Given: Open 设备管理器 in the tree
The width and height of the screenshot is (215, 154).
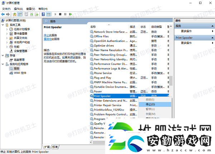Looking at the screenshot, I should pos(20,51).
